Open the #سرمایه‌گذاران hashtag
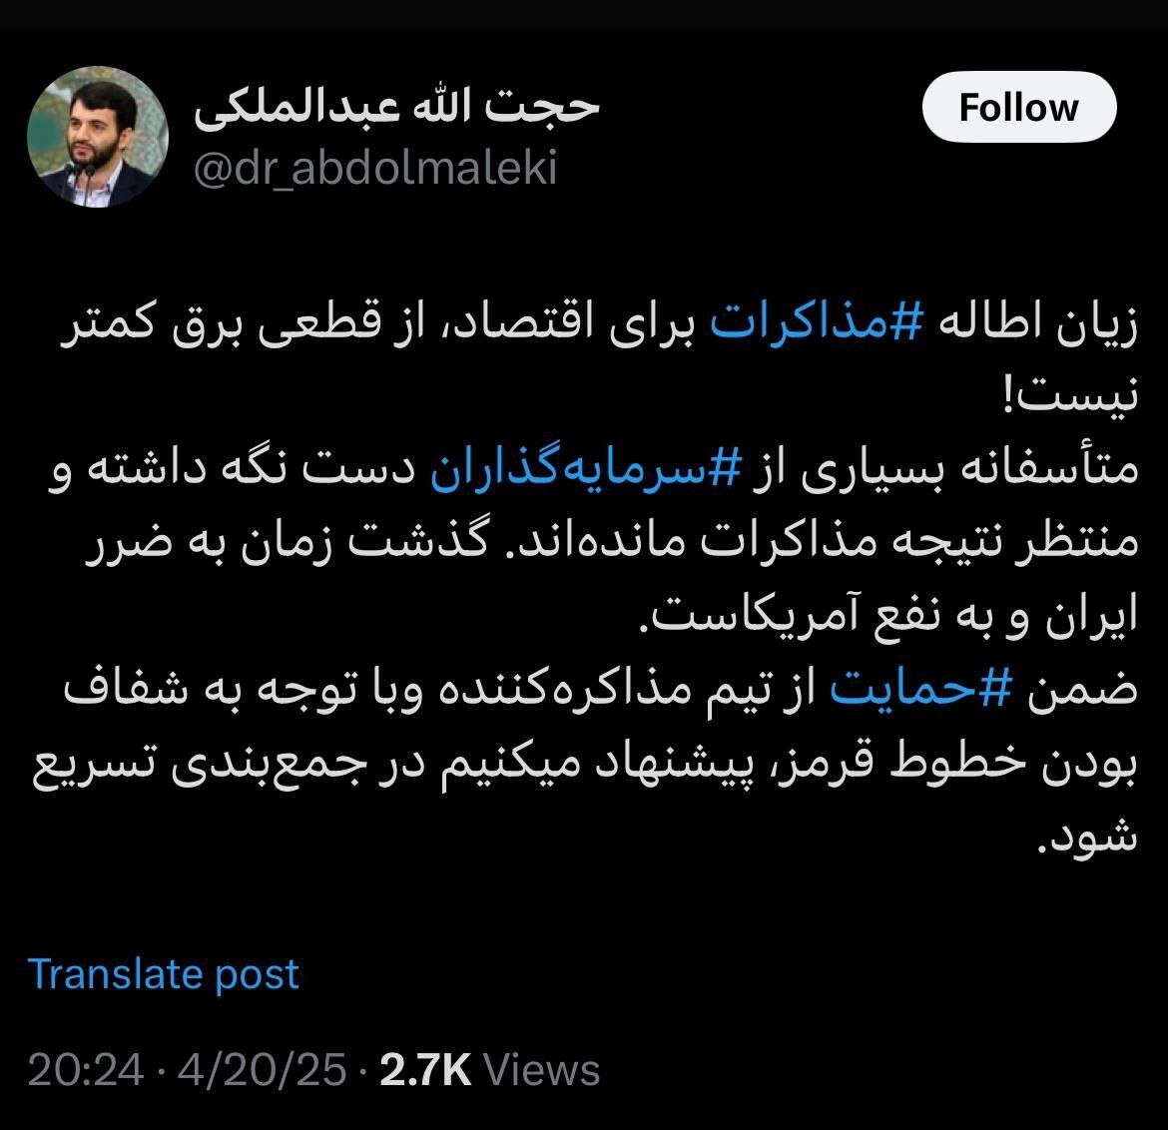Screen dimensions: 1168x1130 click(587, 470)
